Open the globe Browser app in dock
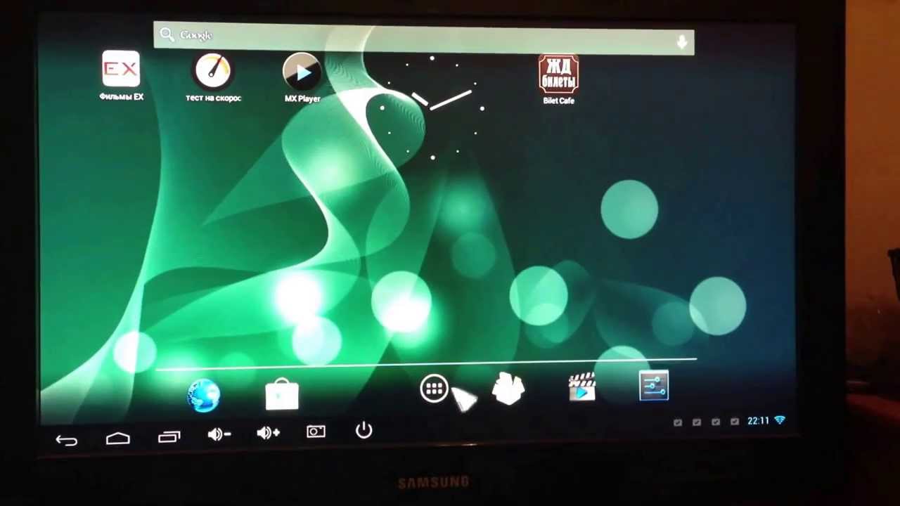 point(204,395)
